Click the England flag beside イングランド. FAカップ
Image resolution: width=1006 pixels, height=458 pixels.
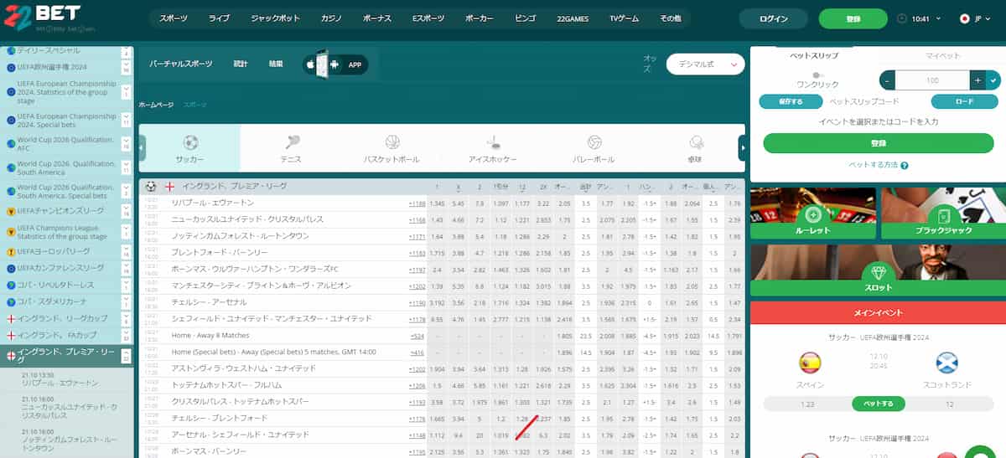(x=11, y=335)
